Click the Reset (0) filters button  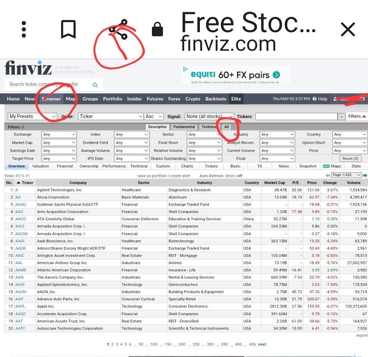pyautogui.click(x=350, y=158)
